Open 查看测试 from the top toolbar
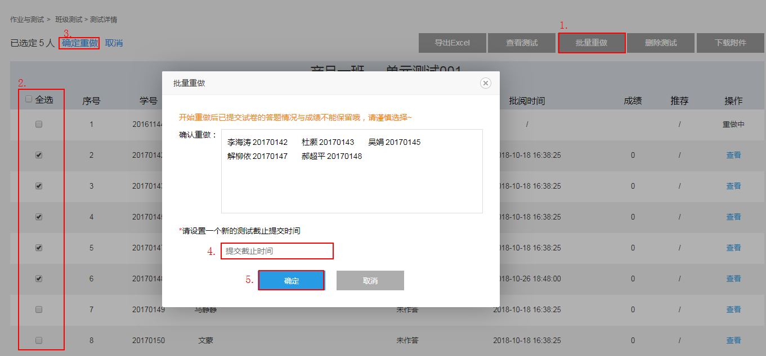Viewport: 766px width, 356px height. point(522,43)
